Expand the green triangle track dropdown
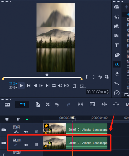This screenshot has width=129, height=156. pyautogui.click(x=28, y=119)
